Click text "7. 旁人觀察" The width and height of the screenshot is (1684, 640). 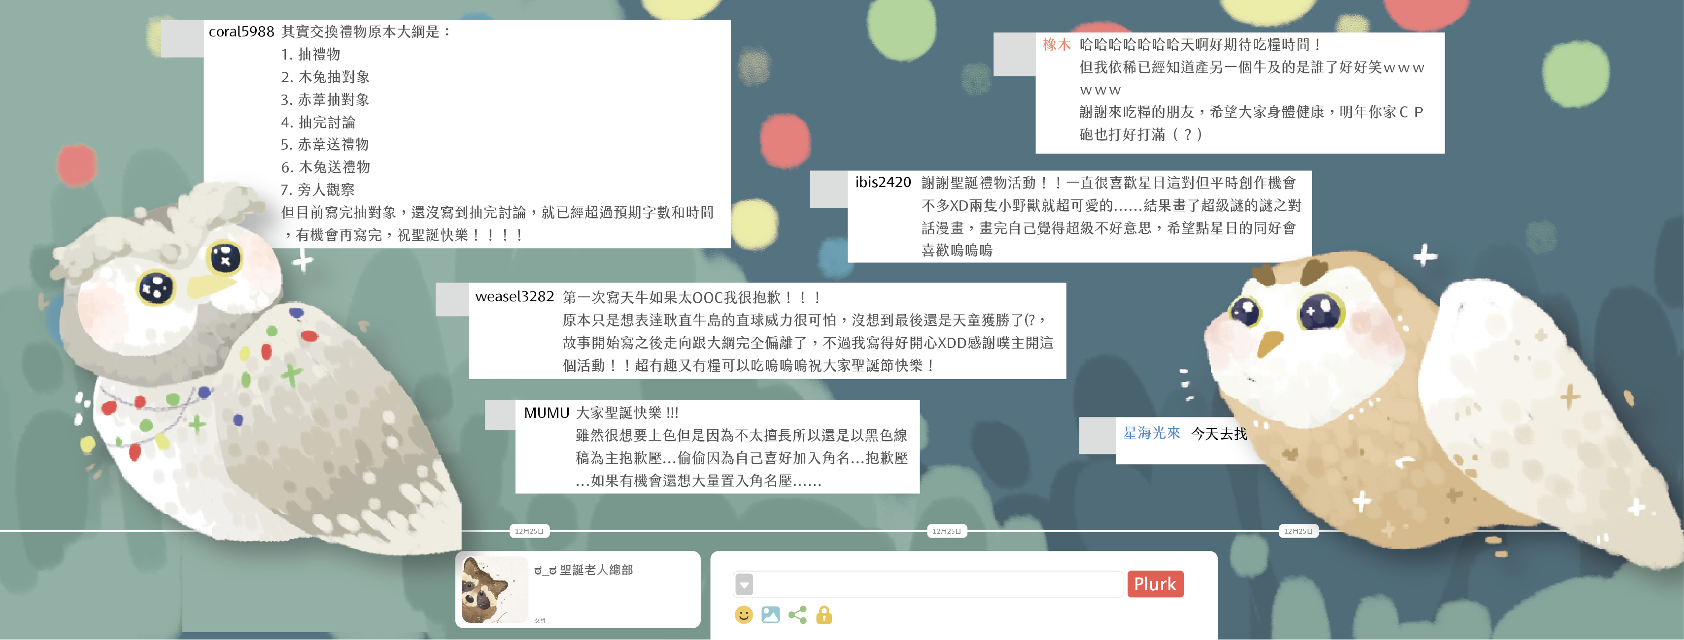click(318, 190)
